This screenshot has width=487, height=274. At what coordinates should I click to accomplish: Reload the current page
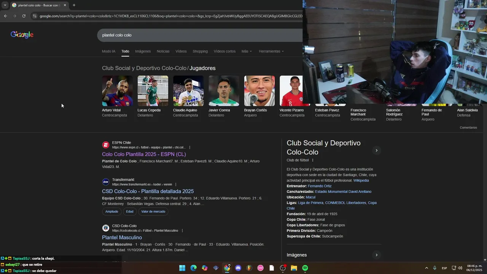pos(24,16)
